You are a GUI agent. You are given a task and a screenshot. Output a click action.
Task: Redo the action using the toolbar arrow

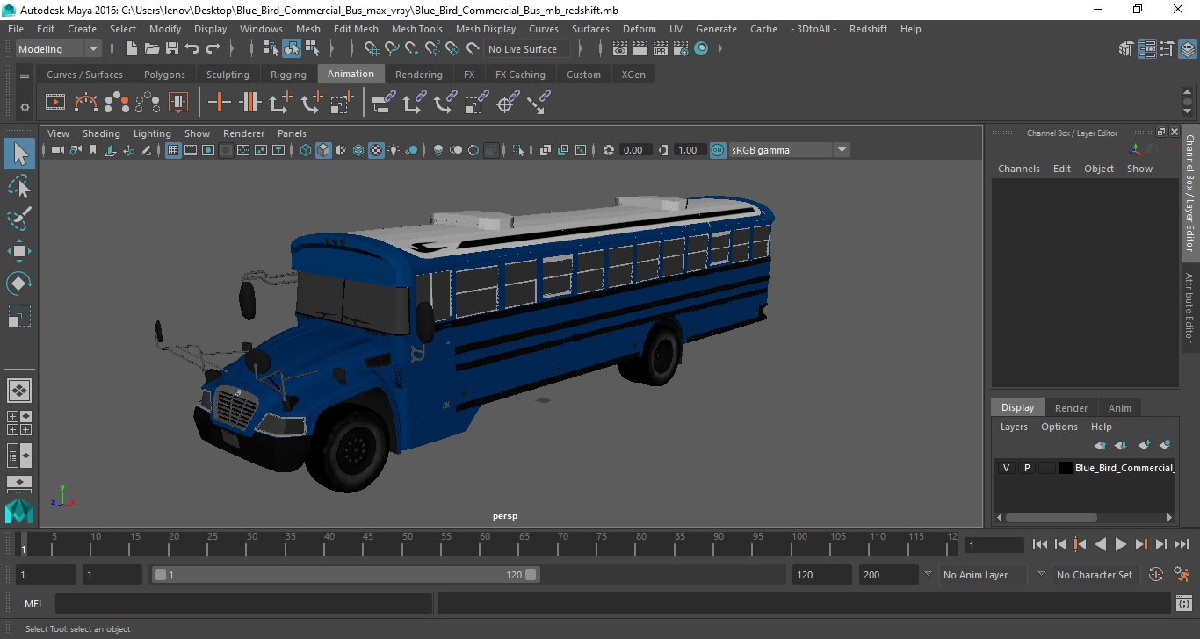pos(213,49)
